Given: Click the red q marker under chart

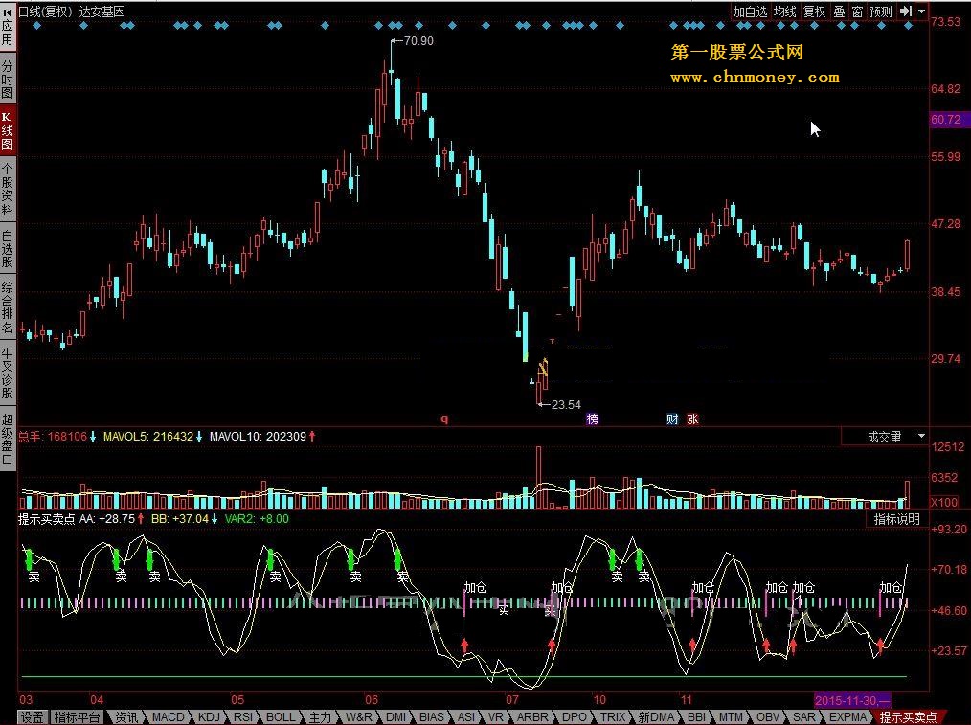Looking at the screenshot, I should pyautogui.click(x=444, y=419).
